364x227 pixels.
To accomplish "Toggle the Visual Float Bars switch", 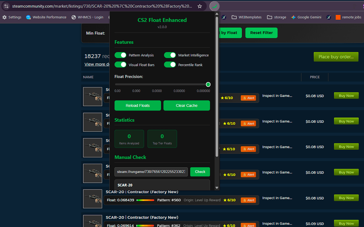I will [x=120, y=65].
